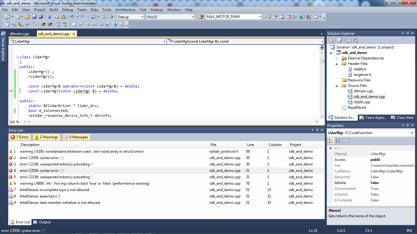Filter errors with the 7 Errors button
The image size is (417, 234).
20,137
